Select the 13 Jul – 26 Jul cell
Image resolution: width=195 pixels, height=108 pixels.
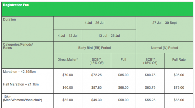[109, 36]
